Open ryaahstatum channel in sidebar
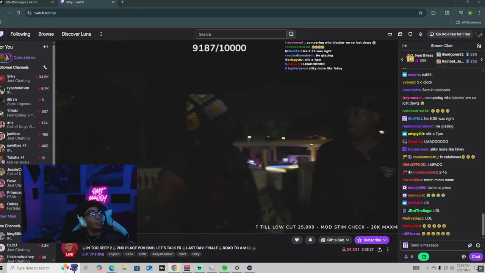485x273 pixels. point(27,90)
